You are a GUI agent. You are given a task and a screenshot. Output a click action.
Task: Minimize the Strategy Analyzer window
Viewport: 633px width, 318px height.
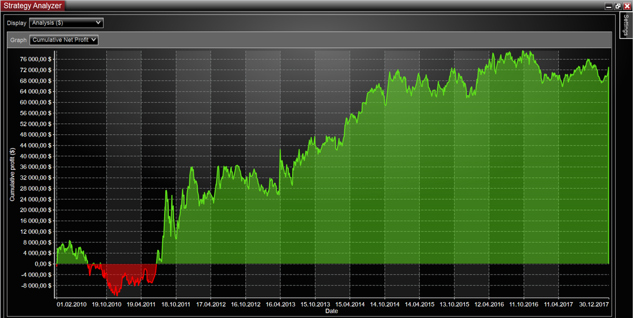coord(609,6)
